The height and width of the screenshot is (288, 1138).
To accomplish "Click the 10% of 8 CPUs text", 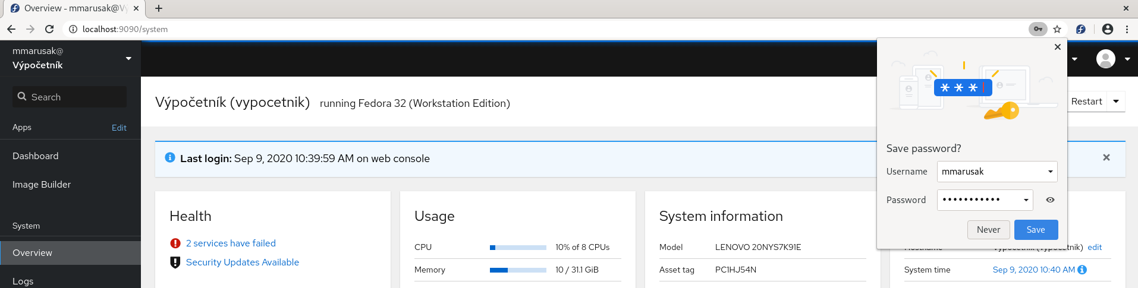I will pyautogui.click(x=583, y=247).
